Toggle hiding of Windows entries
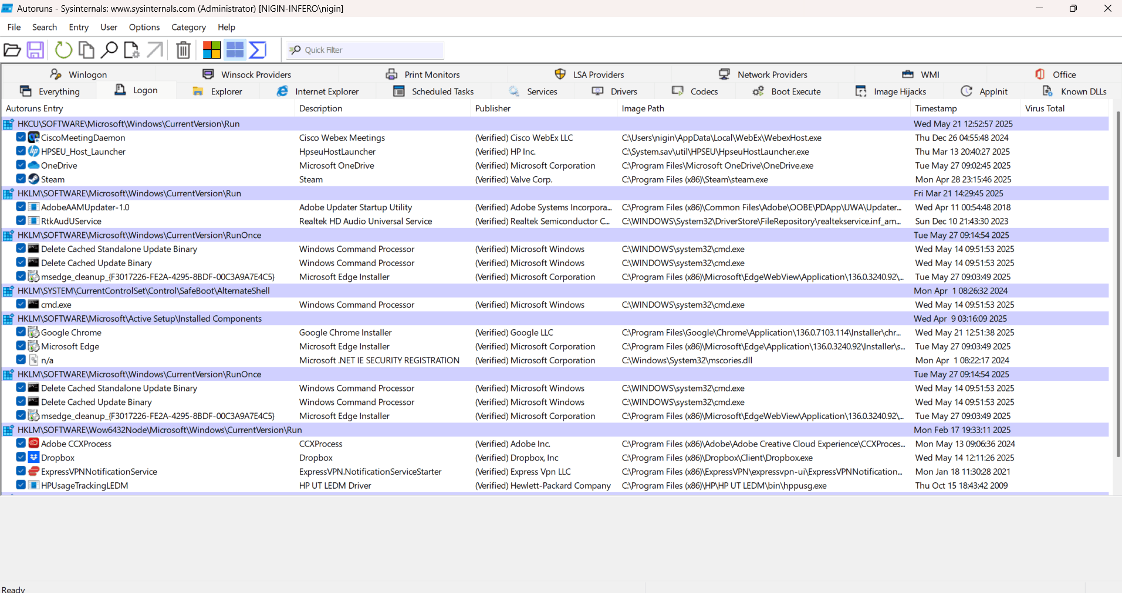This screenshot has width=1122, height=593. click(x=234, y=50)
